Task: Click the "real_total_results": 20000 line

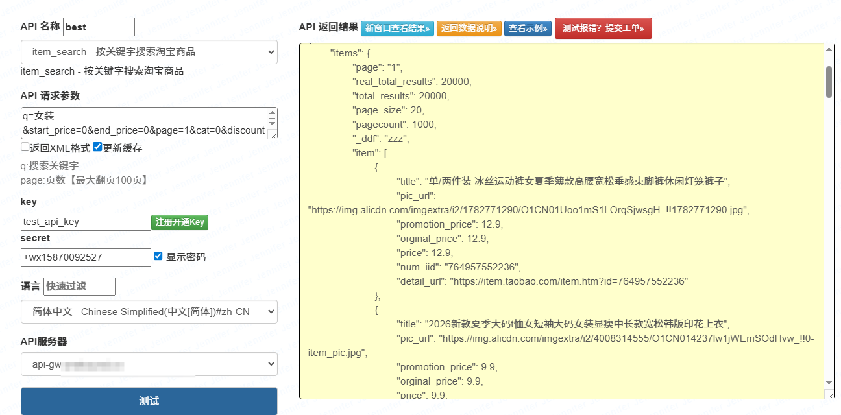Action: point(411,82)
